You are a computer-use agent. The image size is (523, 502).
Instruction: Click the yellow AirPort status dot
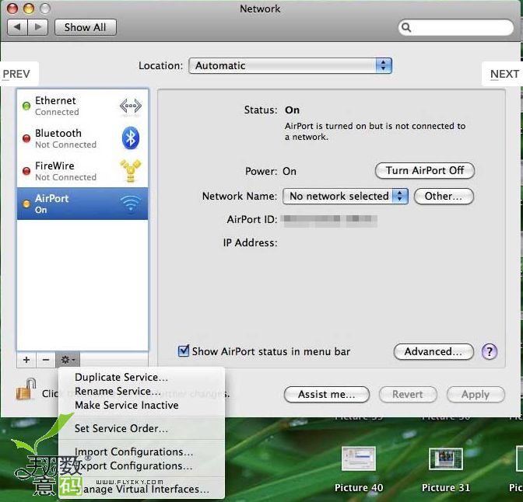(x=26, y=204)
